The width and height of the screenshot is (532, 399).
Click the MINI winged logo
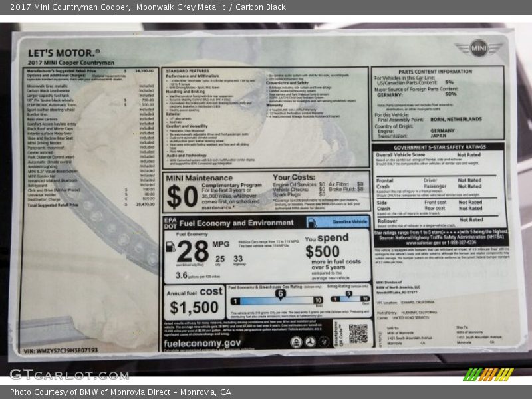pos(478,48)
